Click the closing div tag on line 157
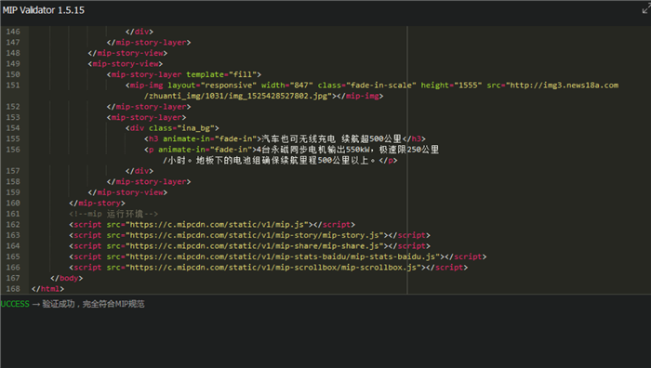This screenshot has height=368, width=651. (139, 171)
